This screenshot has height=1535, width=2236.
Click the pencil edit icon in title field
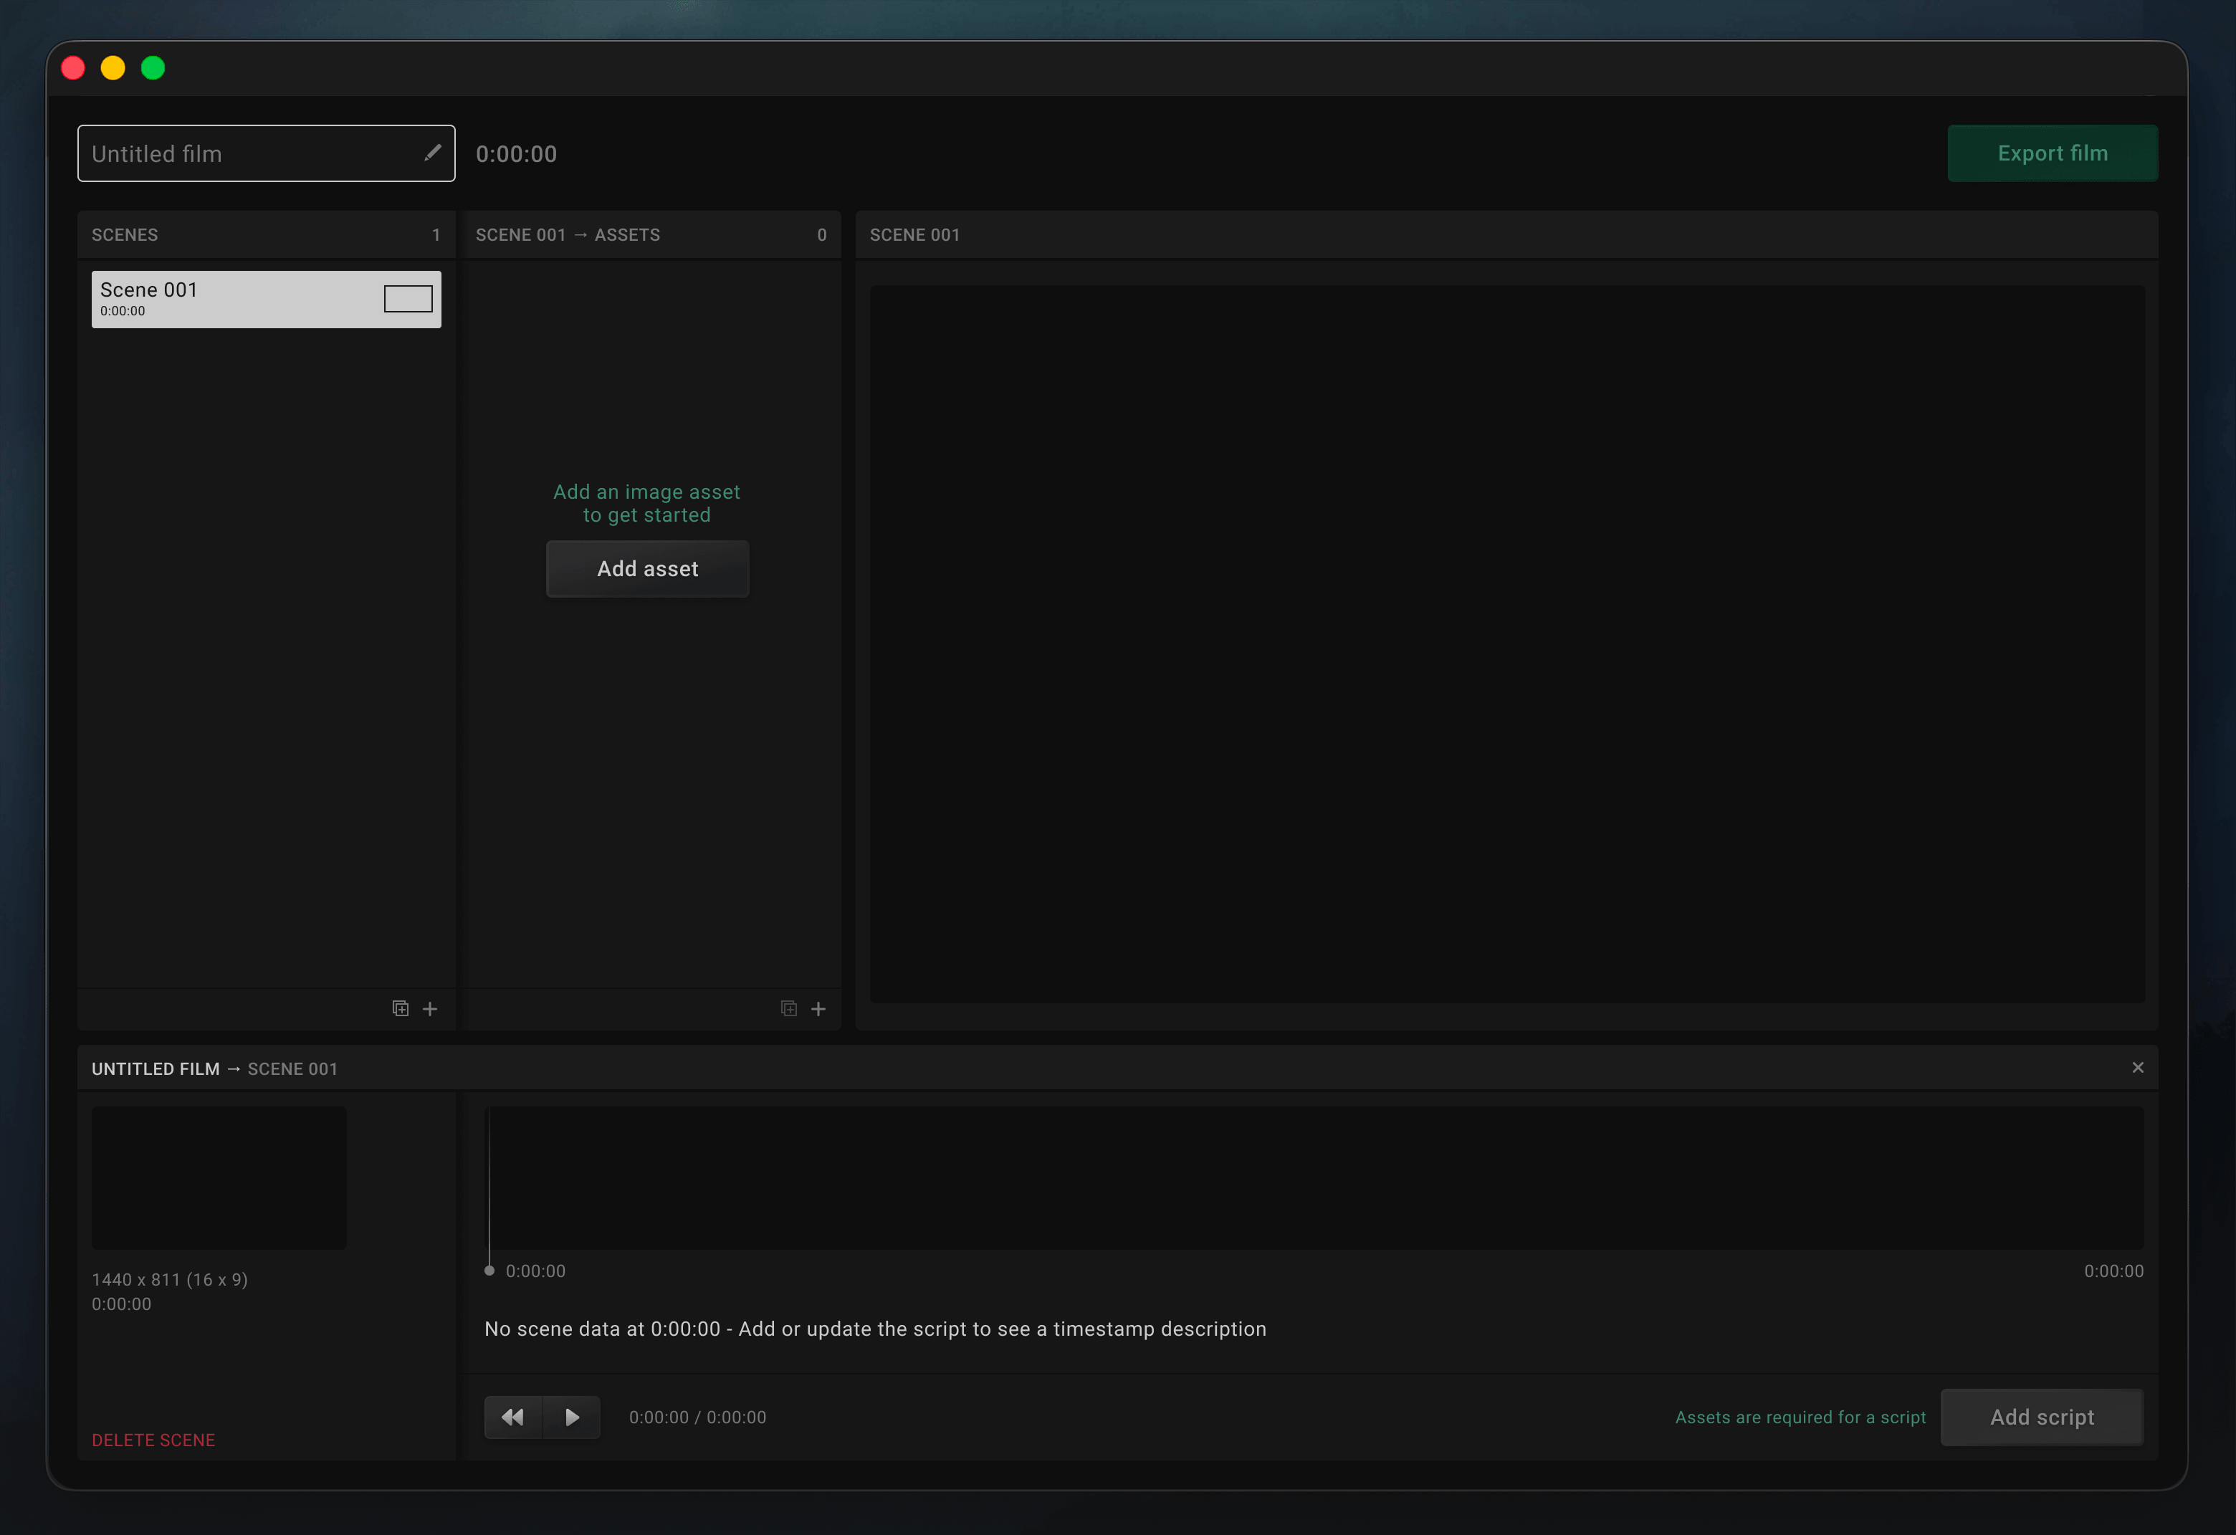point(433,153)
